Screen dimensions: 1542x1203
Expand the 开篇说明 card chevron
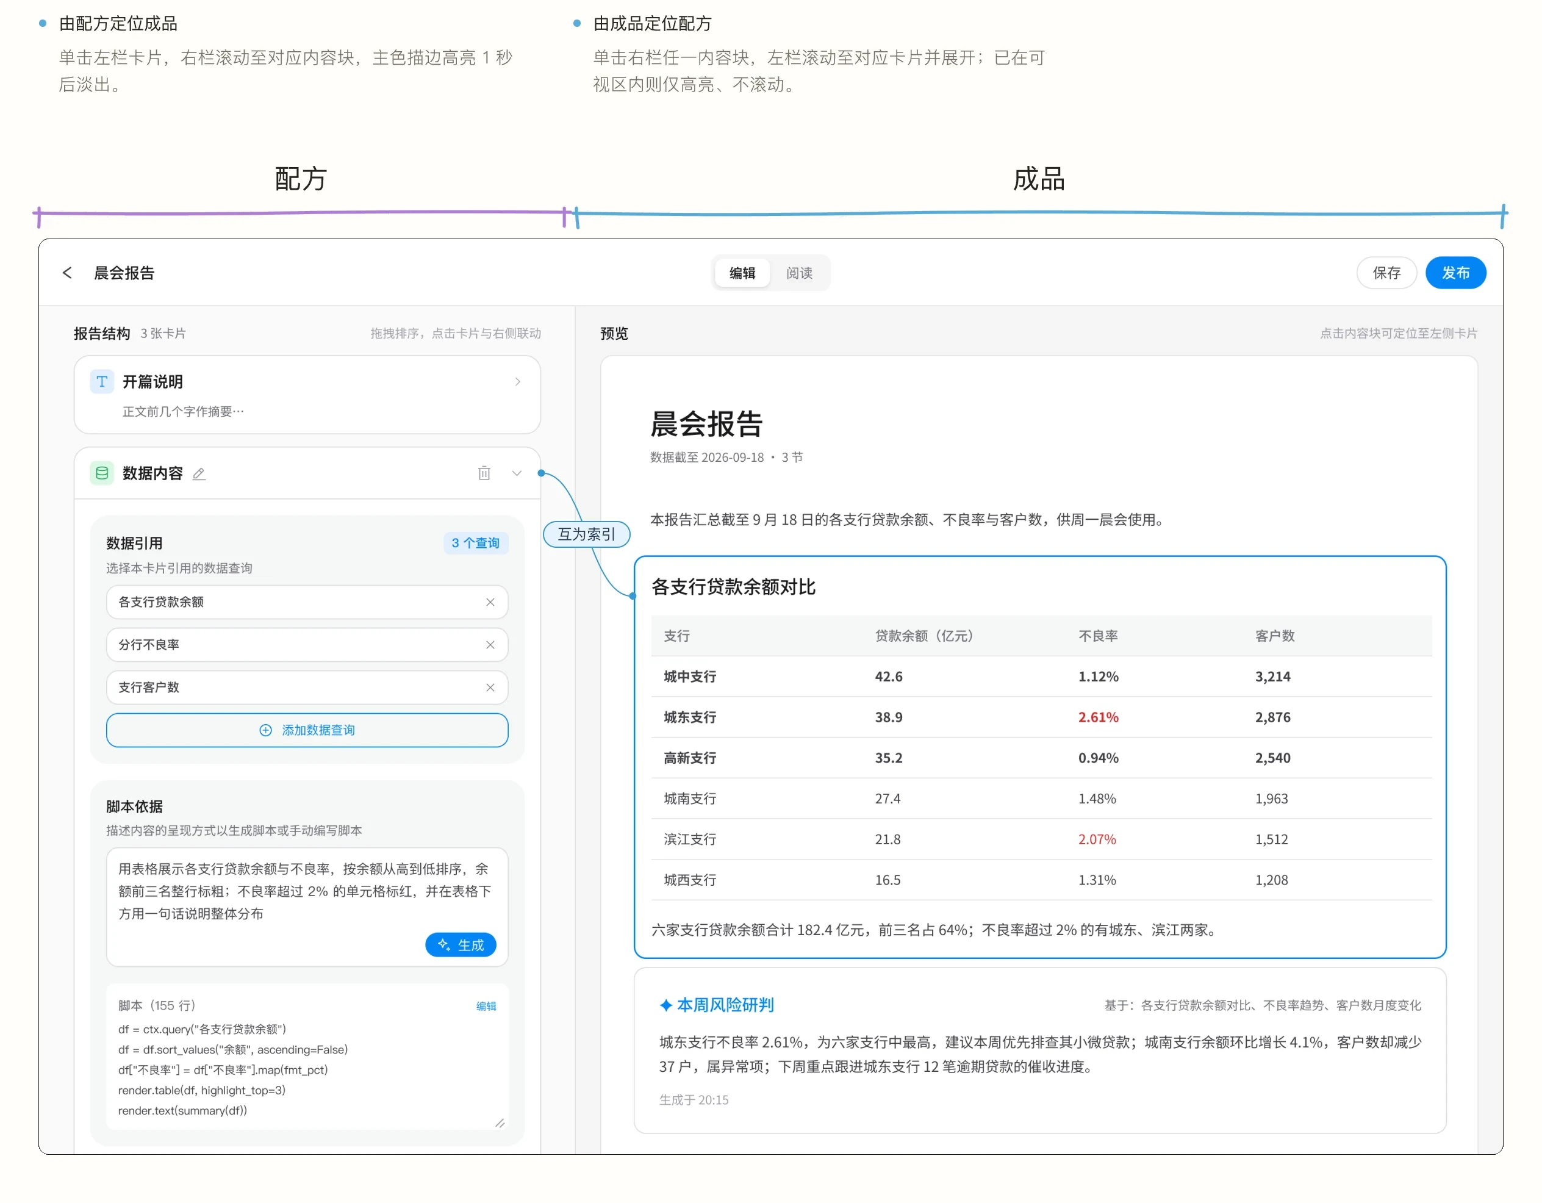tap(517, 381)
